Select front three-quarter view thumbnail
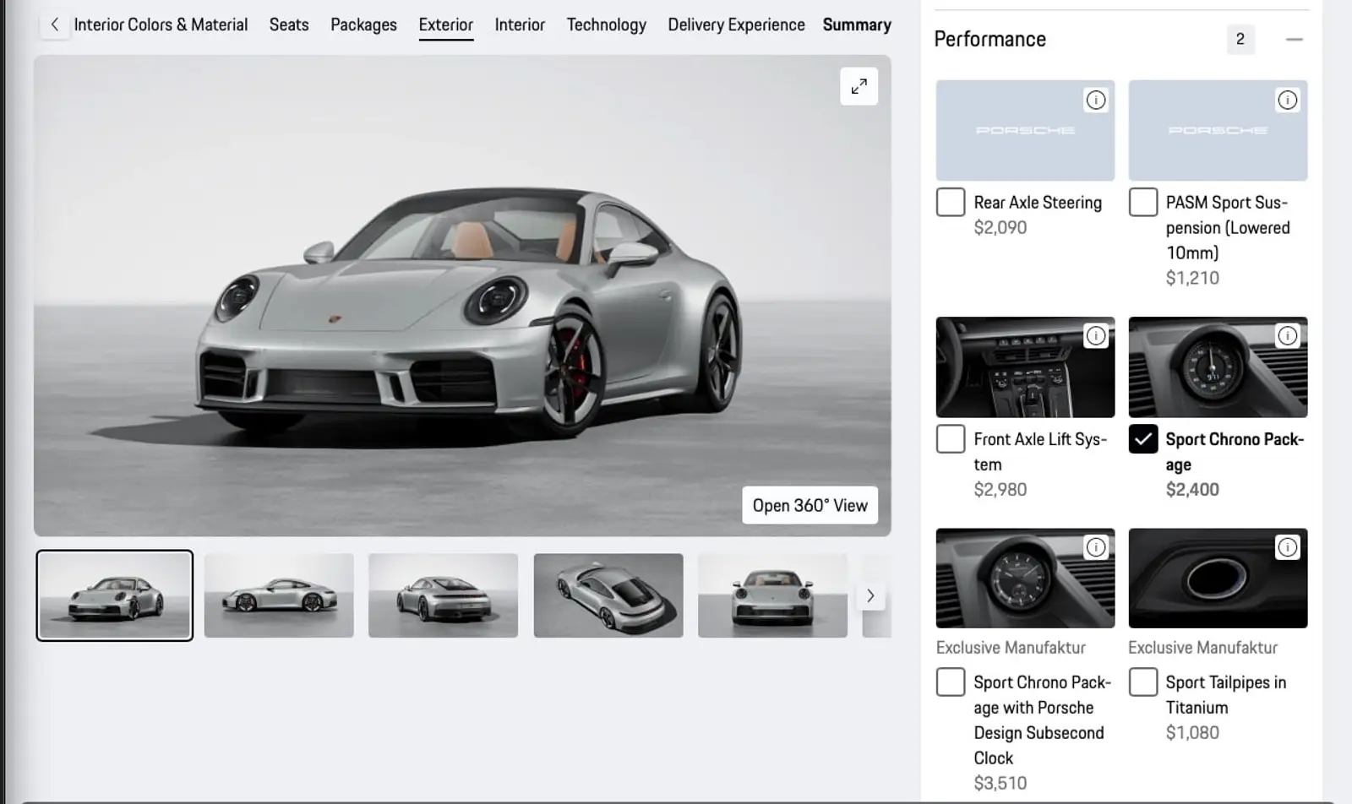 (114, 595)
